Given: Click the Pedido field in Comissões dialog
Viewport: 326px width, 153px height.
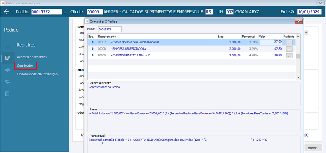Looking at the screenshot, I should click(110, 29).
